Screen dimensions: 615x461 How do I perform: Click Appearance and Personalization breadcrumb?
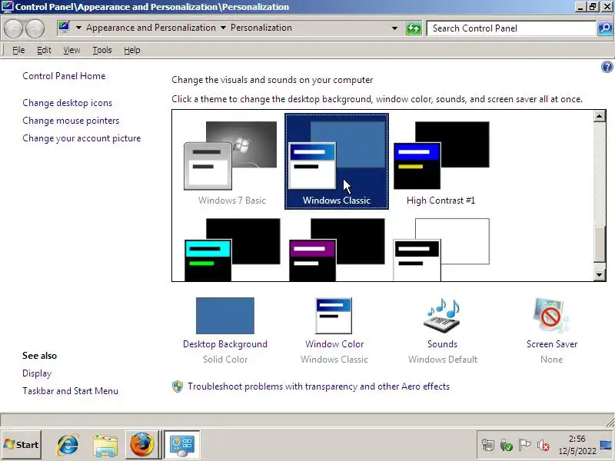(x=151, y=28)
